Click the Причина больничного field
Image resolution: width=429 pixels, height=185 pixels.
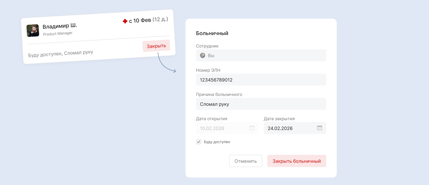(x=261, y=104)
